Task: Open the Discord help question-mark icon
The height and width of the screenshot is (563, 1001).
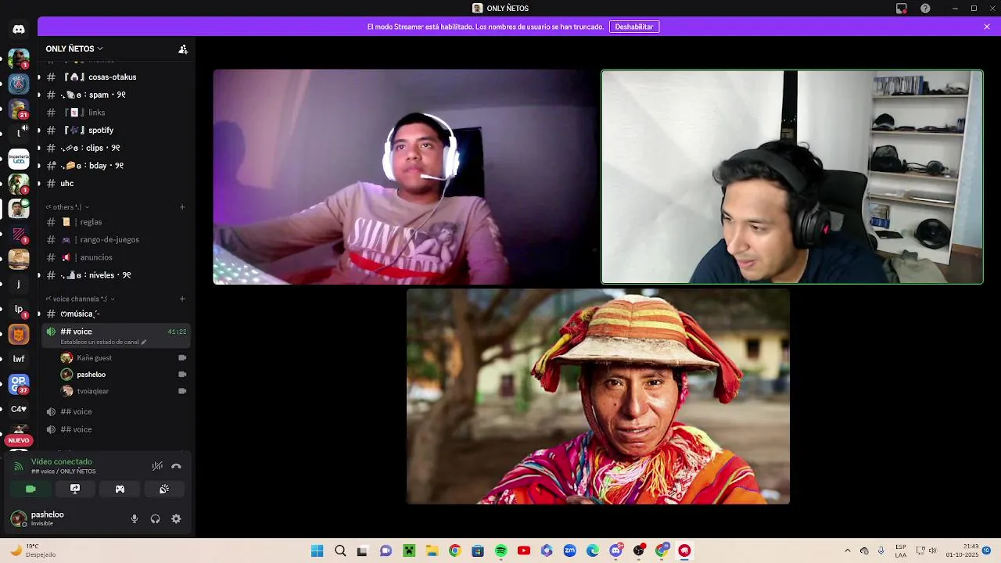Action: [x=925, y=9]
